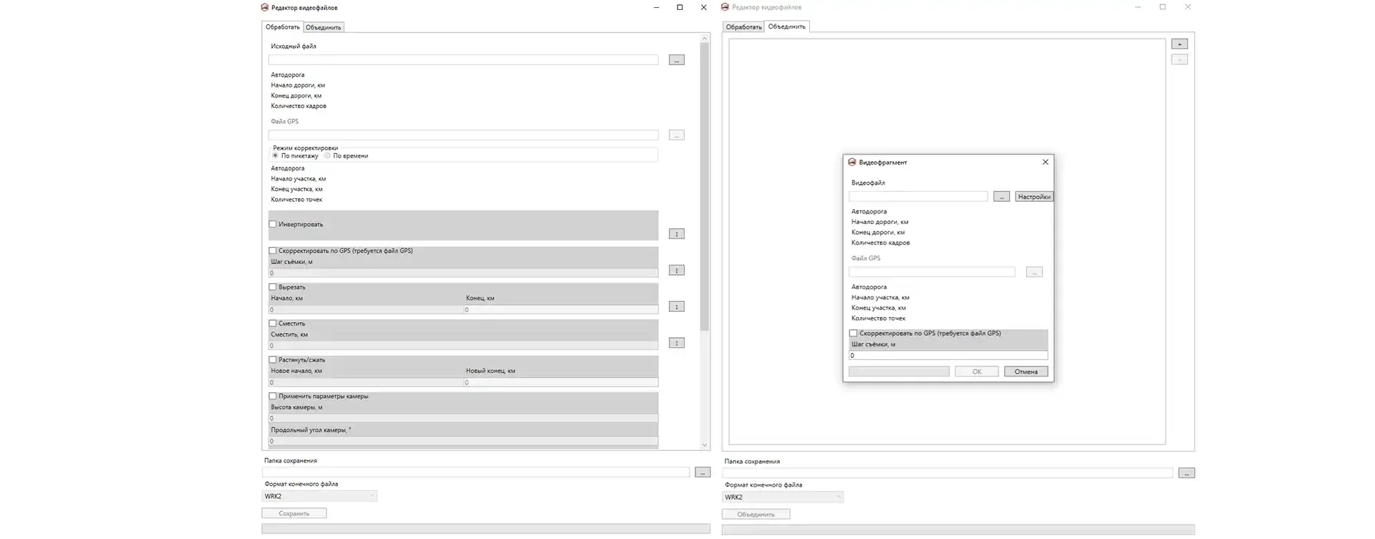This screenshot has height=539, width=1375.
Task: Click Настройки button in Видеофрагмент dialog
Action: pyautogui.click(x=1033, y=197)
